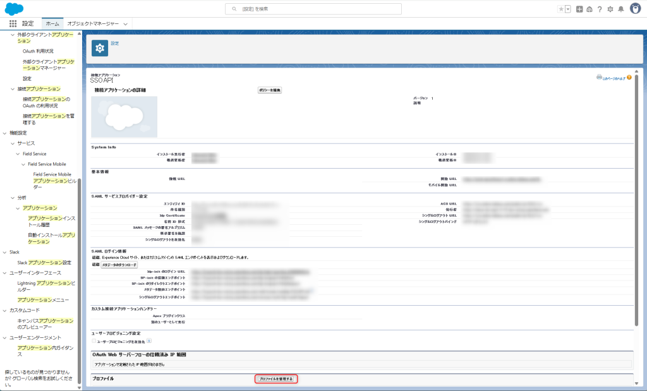
Task: Open 接続アプリケーションの OAuth の利用状況
Action: [x=46, y=102]
